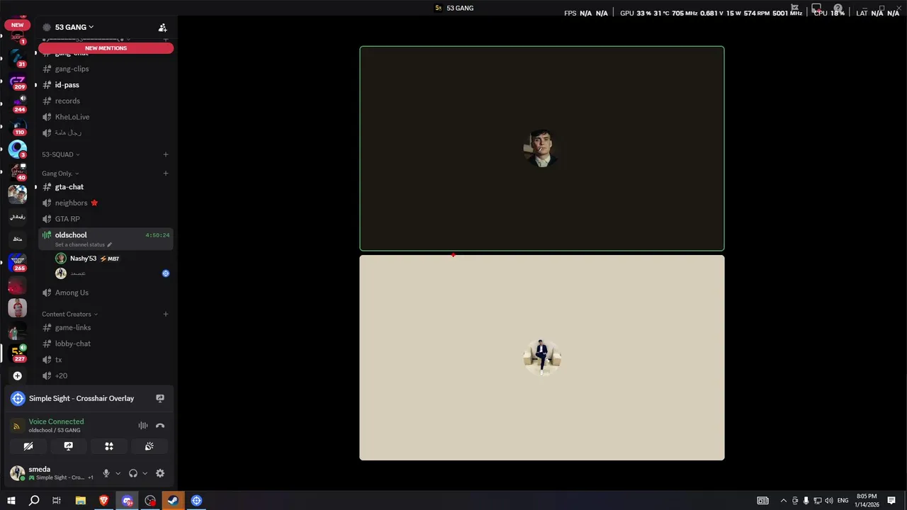Join the GTA RP voice channel
Viewport: 907px width, 510px height.
(x=106, y=219)
